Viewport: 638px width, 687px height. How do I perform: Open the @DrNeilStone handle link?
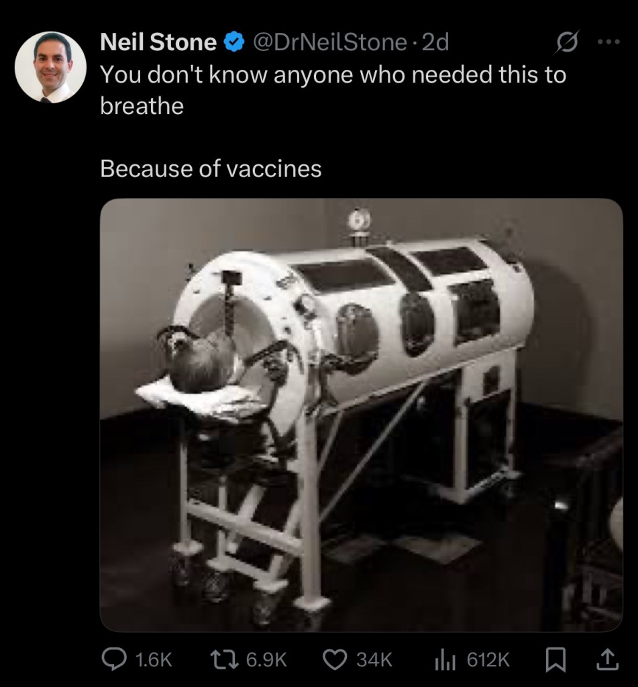click(329, 43)
